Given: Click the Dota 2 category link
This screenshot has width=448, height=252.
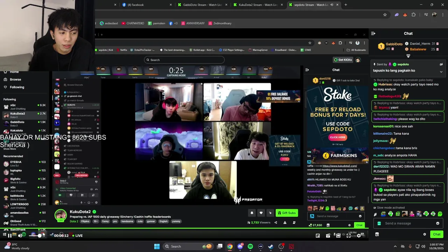Looking at the screenshot, I should pos(74,221).
